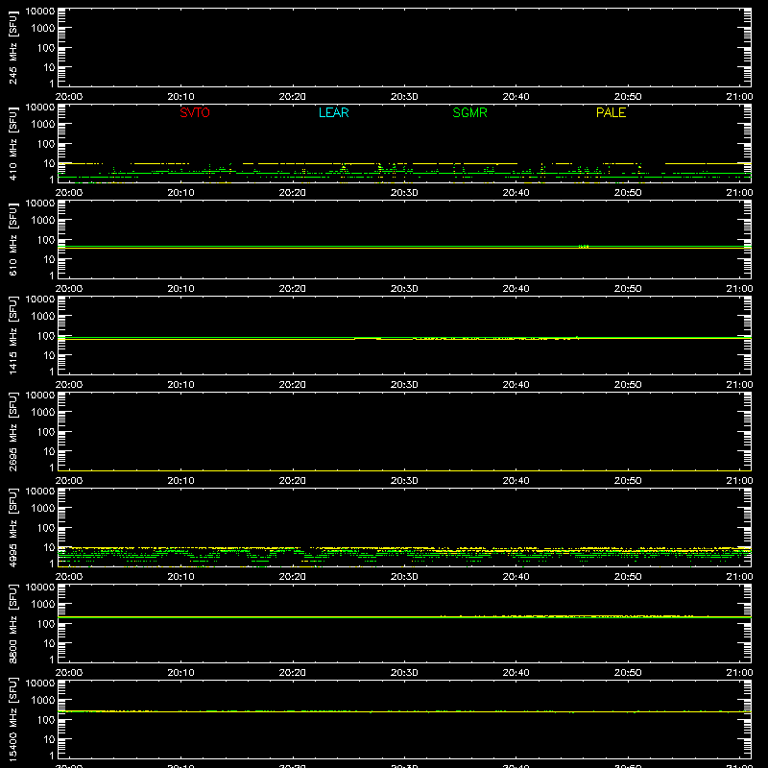The height and width of the screenshot is (768, 768).
Task: Select the 245 MHz [SFU] axis title
Action: pos(12,47)
